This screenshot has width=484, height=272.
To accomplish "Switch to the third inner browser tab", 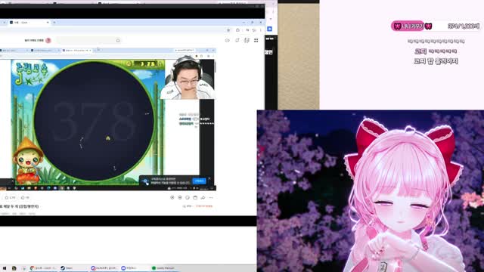I will [x=77, y=51].
